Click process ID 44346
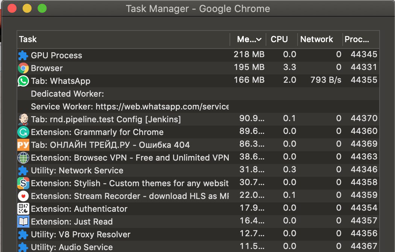Image resolution: width=395 pixels, height=252 pixels. [x=364, y=170]
